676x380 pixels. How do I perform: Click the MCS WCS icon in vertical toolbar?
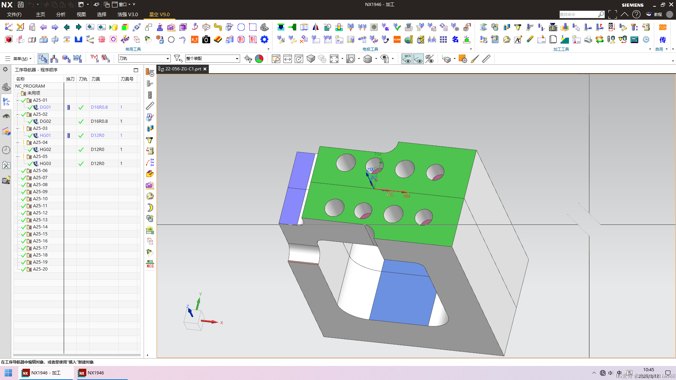150,264
